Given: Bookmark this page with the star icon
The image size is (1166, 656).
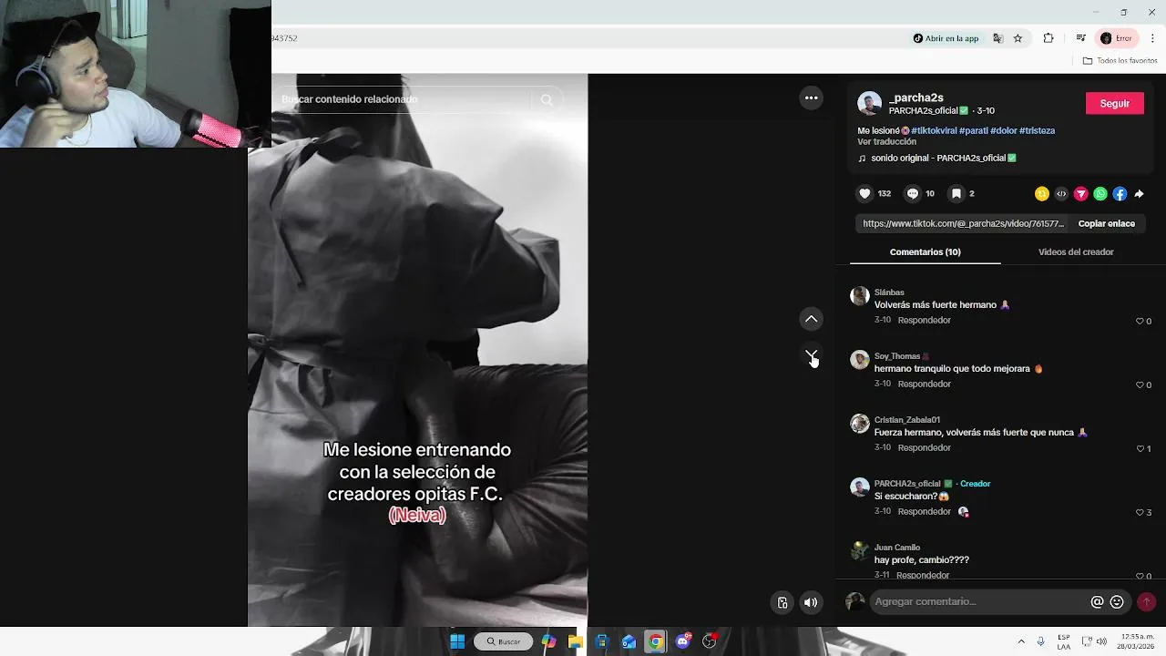Looking at the screenshot, I should 1018,38.
